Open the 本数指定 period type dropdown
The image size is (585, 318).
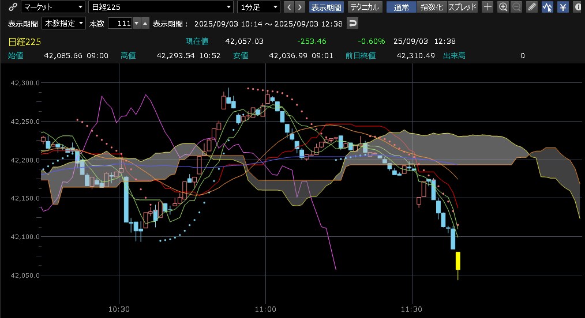(x=64, y=23)
